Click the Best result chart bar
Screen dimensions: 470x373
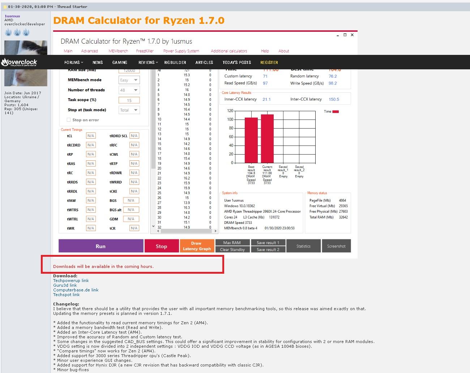click(251, 140)
